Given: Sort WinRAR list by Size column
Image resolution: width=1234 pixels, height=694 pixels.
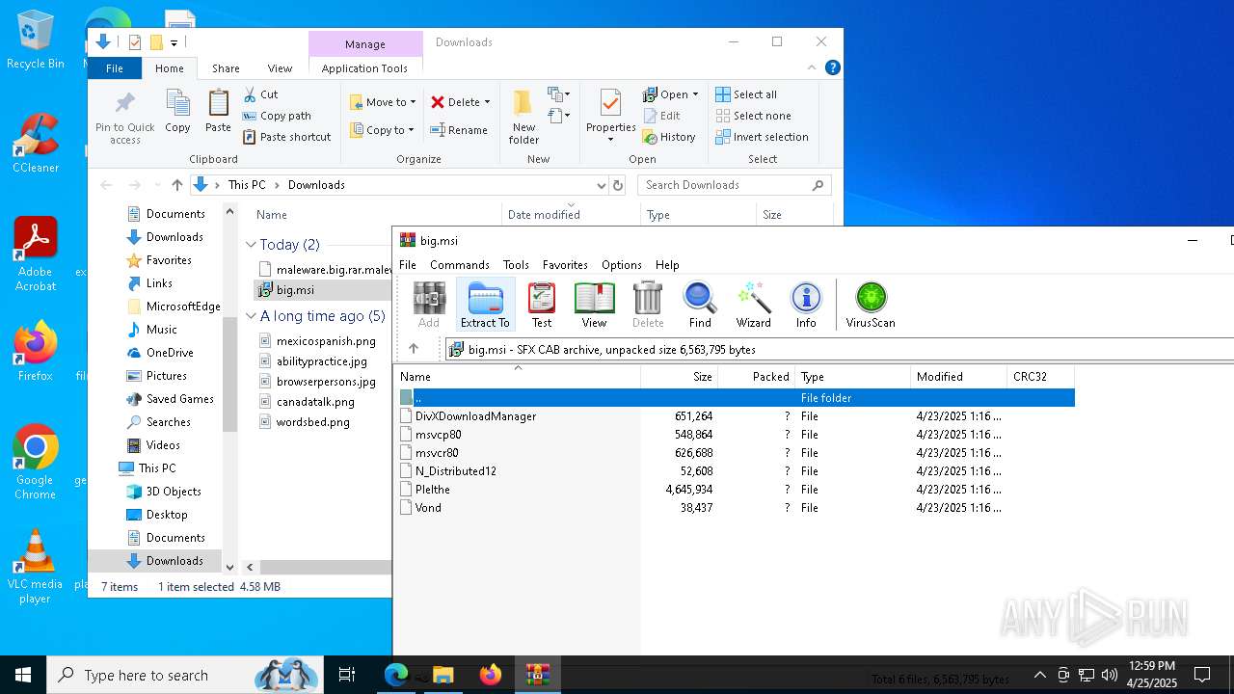Looking at the screenshot, I should [x=680, y=377].
